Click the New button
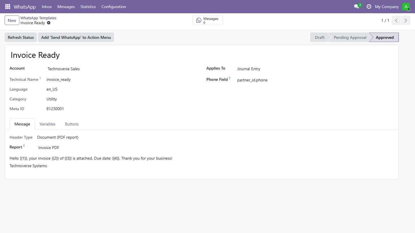 tap(12, 20)
